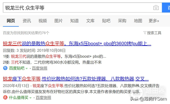Go to the 贴吧 tab
The height and width of the screenshot is (104, 170).
(106, 21)
